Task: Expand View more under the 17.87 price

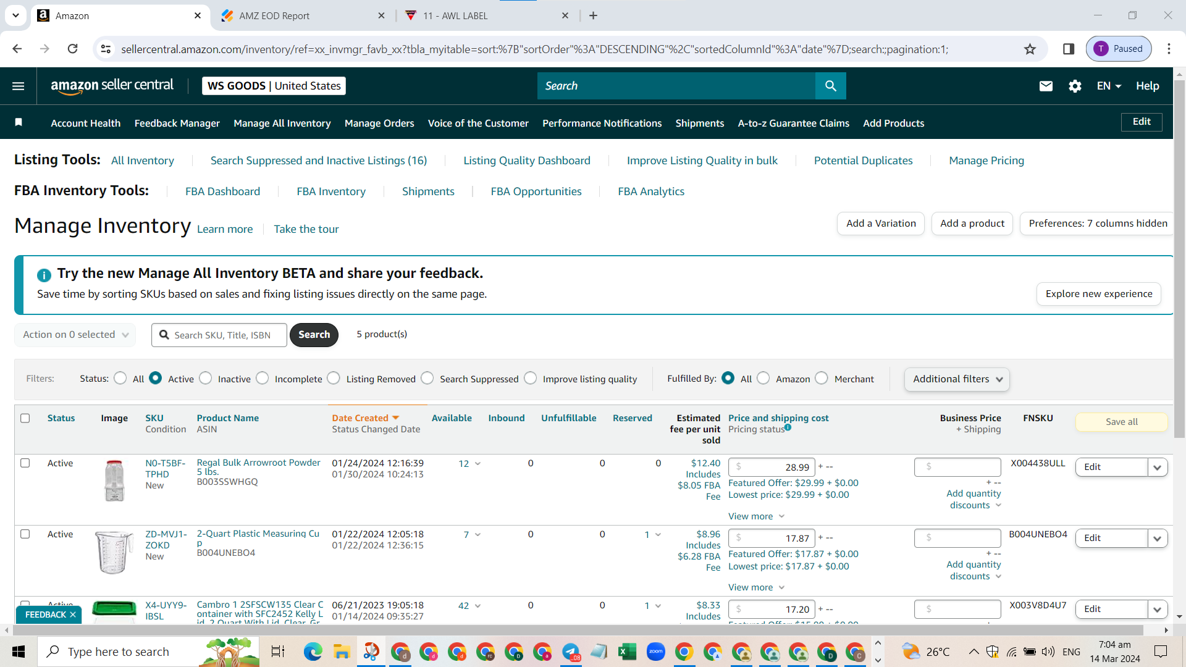Action: tap(756, 587)
